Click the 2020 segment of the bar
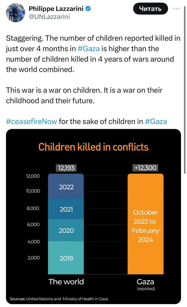The height and width of the screenshot is (307, 187). pyautogui.click(x=66, y=230)
